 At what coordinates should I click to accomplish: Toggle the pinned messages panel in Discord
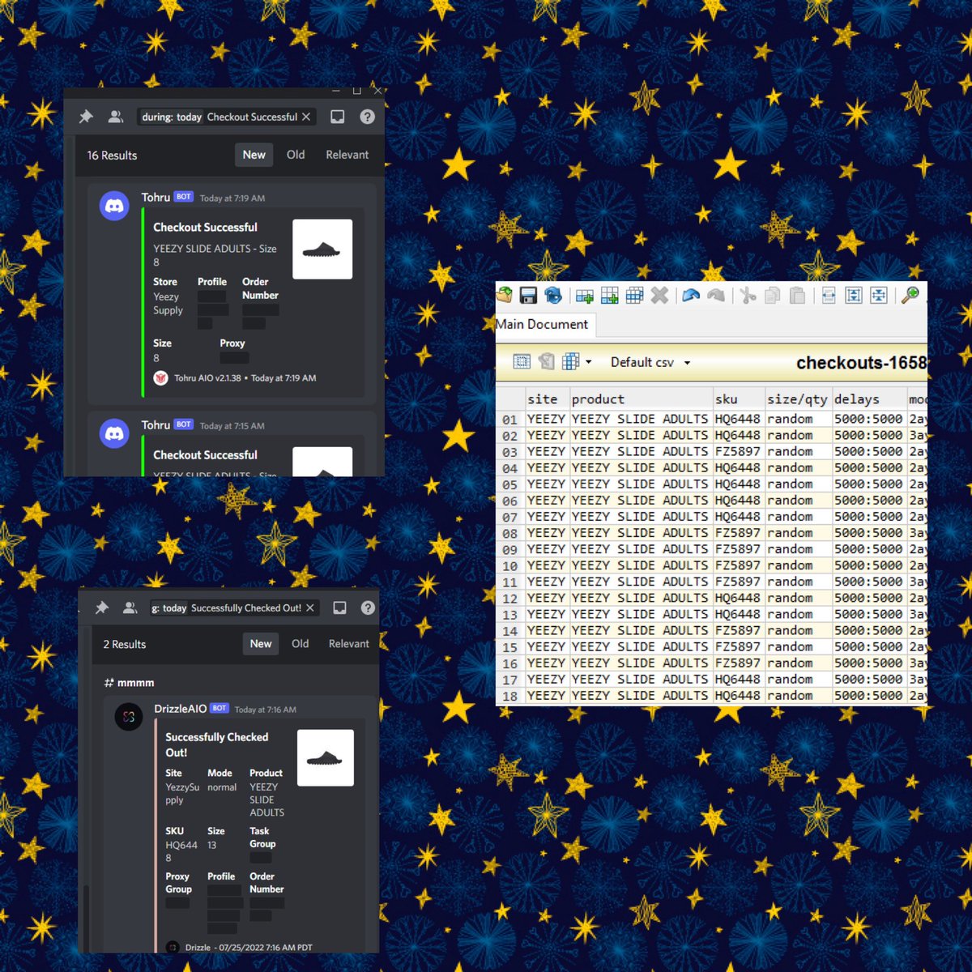click(x=85, y=117)
